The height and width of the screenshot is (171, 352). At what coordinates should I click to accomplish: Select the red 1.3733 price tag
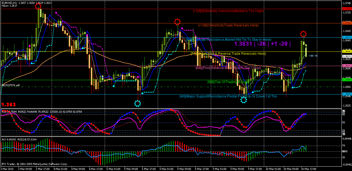346,9
